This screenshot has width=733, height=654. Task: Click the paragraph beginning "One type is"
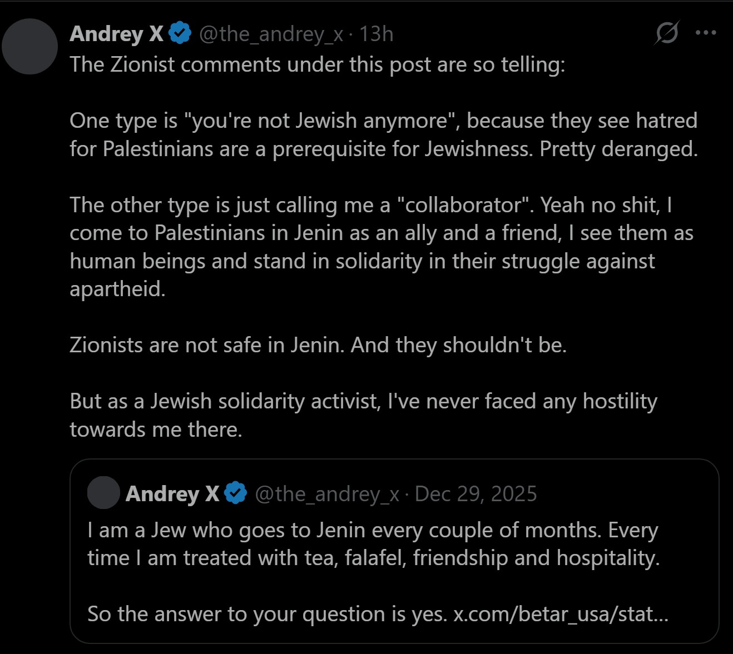point(383,134)
